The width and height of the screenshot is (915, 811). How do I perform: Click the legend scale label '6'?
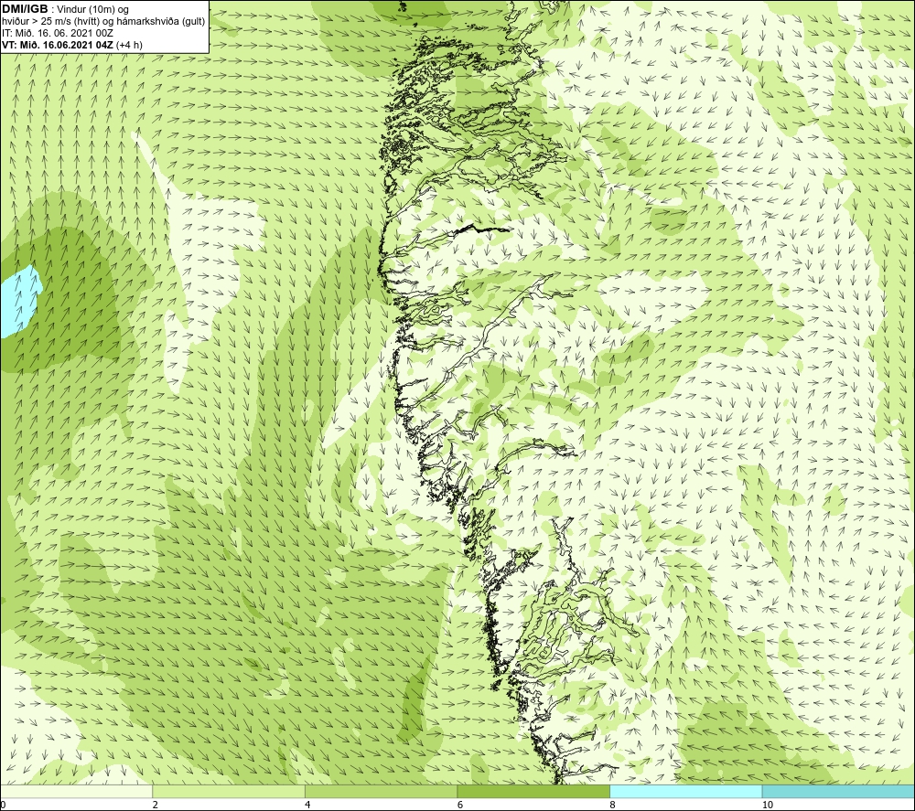pyautogui.click(x=460, y=805)
